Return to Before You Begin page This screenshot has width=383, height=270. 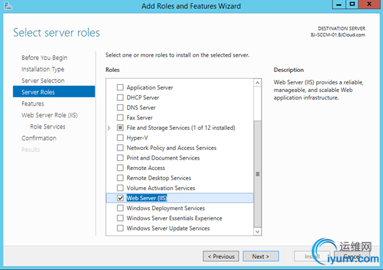[x=44, y=58]
